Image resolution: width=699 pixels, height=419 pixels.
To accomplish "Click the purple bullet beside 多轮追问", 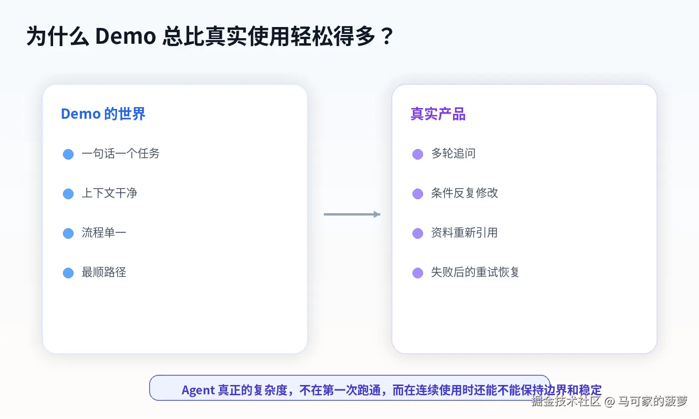I will (418, 154).
